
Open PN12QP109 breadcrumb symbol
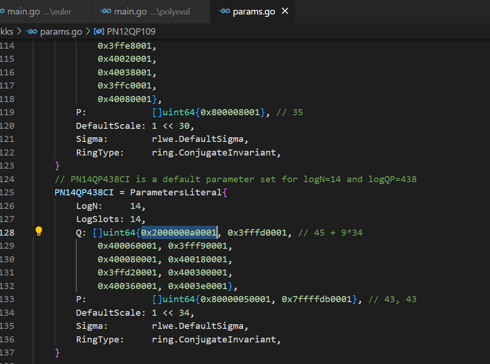click(131, 31)
